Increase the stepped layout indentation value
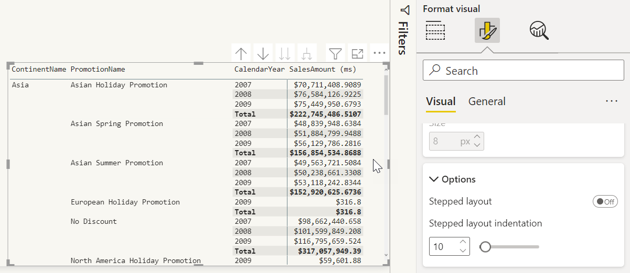The image size is (630, 273). [463, 242]
